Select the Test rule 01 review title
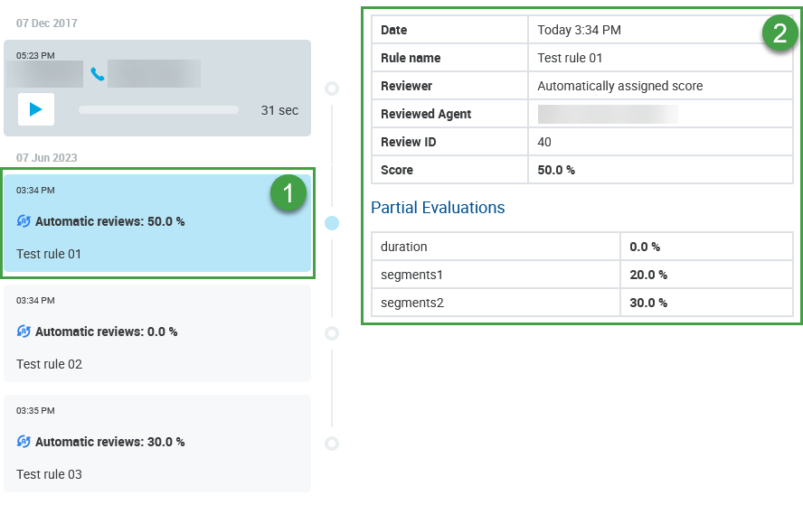Screen dimensions: 803x514 click(x=49, y=254)
